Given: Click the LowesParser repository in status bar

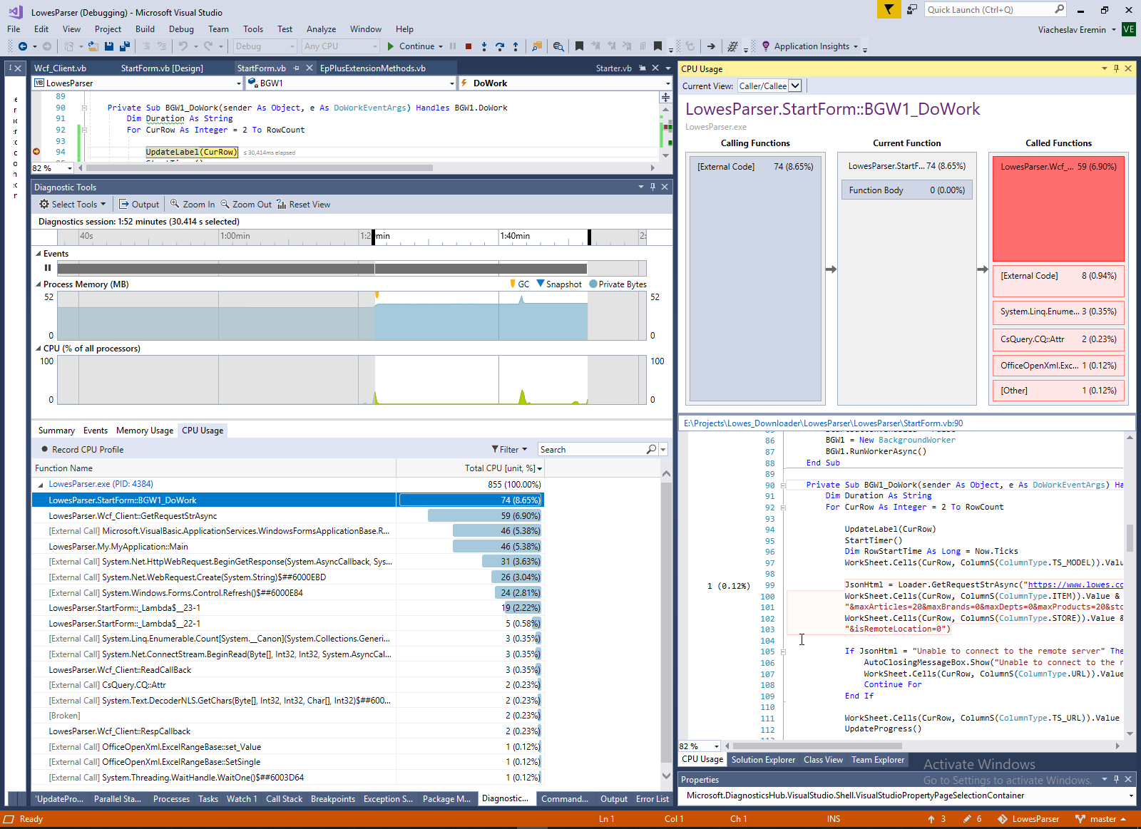Looking at the screenshot, I should coord(1028,819).
